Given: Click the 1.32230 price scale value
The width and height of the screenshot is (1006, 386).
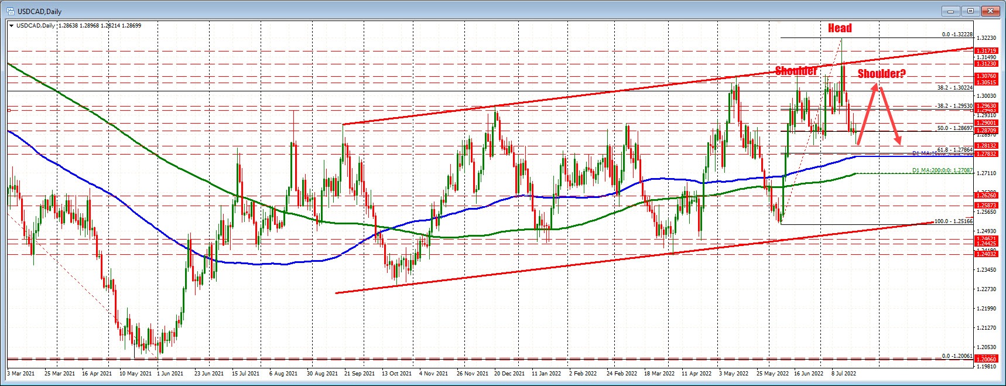Looking at the screenshot, I should 986,37.
